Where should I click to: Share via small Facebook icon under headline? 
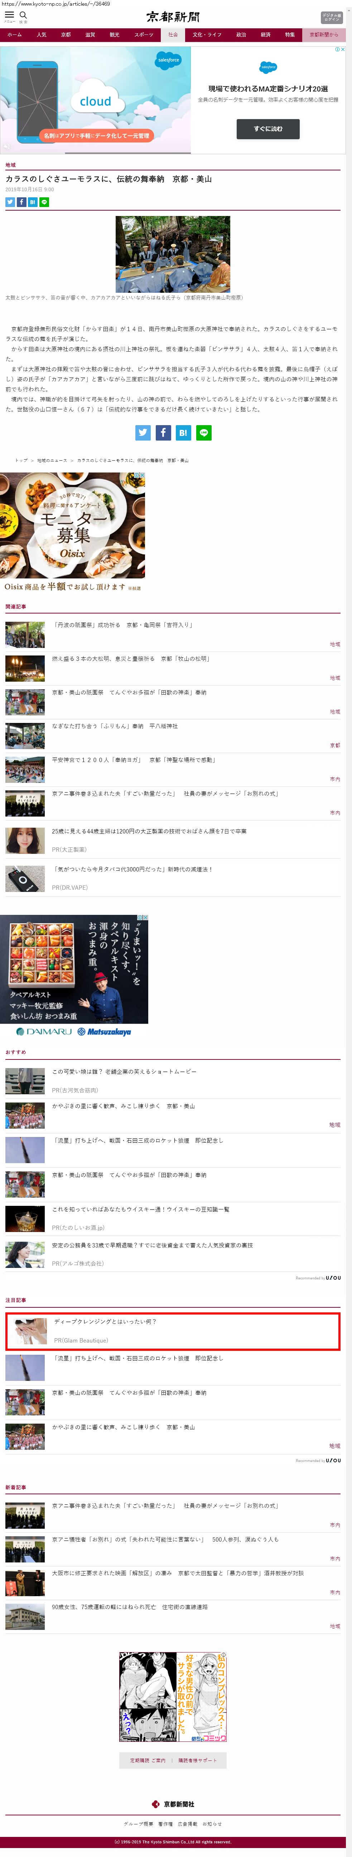(21, 202)
